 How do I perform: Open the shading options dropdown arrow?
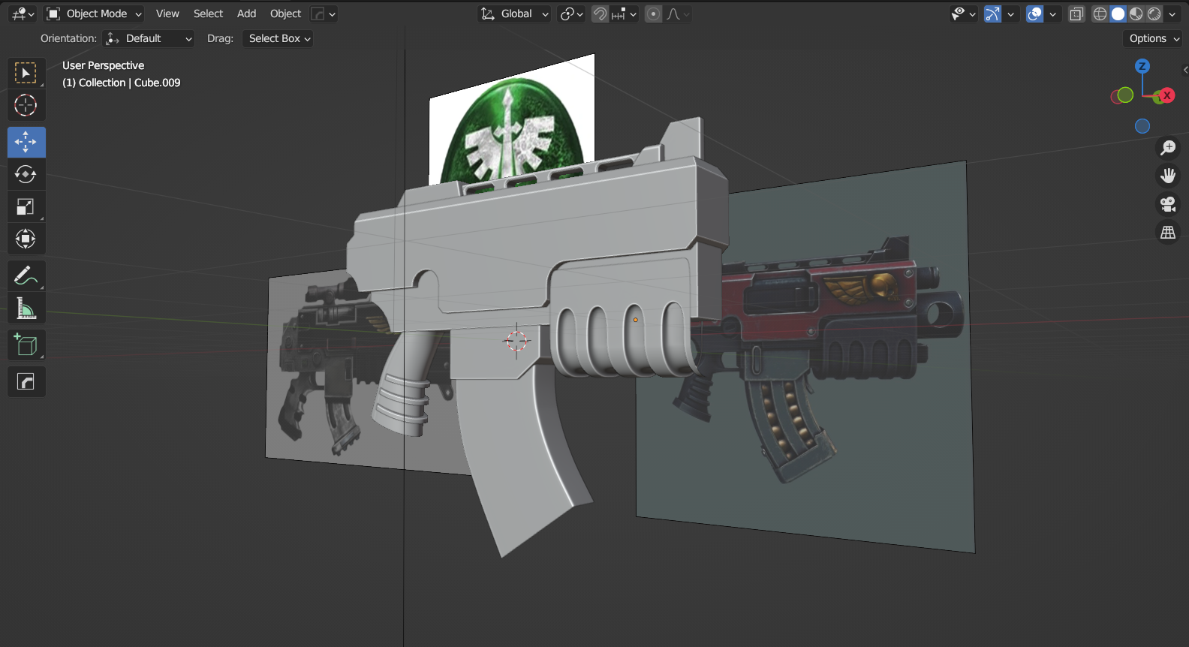coord(1172,14)
